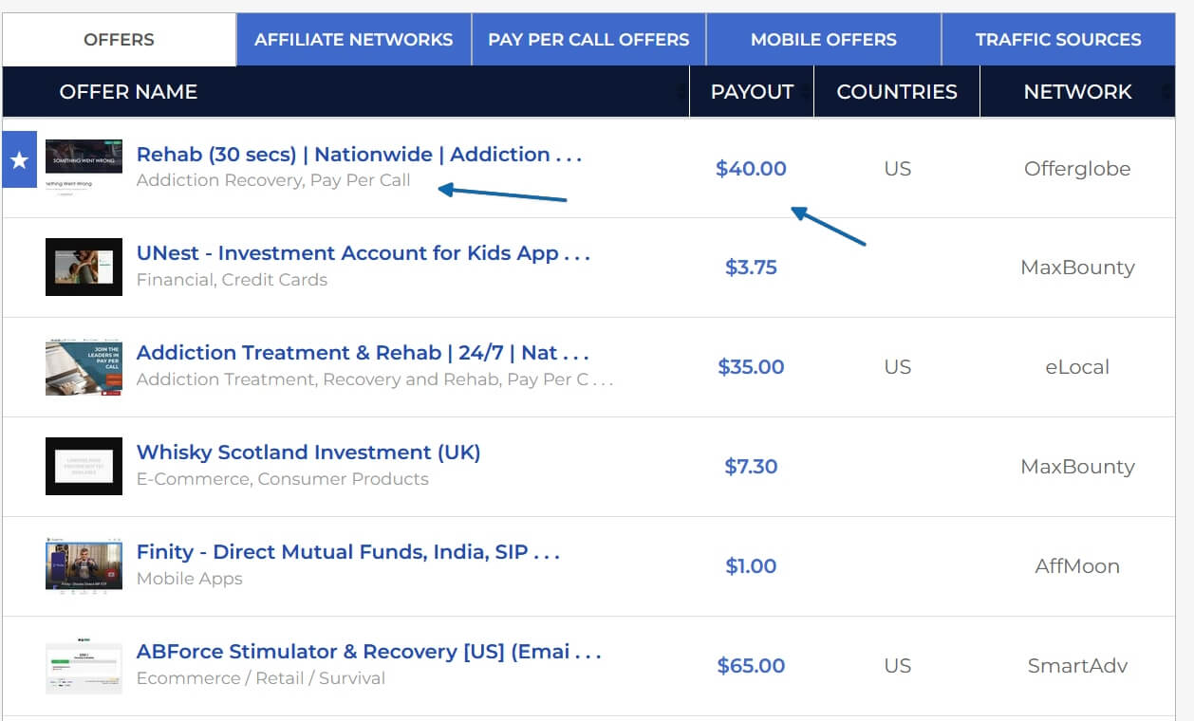Sort offers by Offer Name header
The height and width of the screenshot is (721, 1194).
(128, 92)
